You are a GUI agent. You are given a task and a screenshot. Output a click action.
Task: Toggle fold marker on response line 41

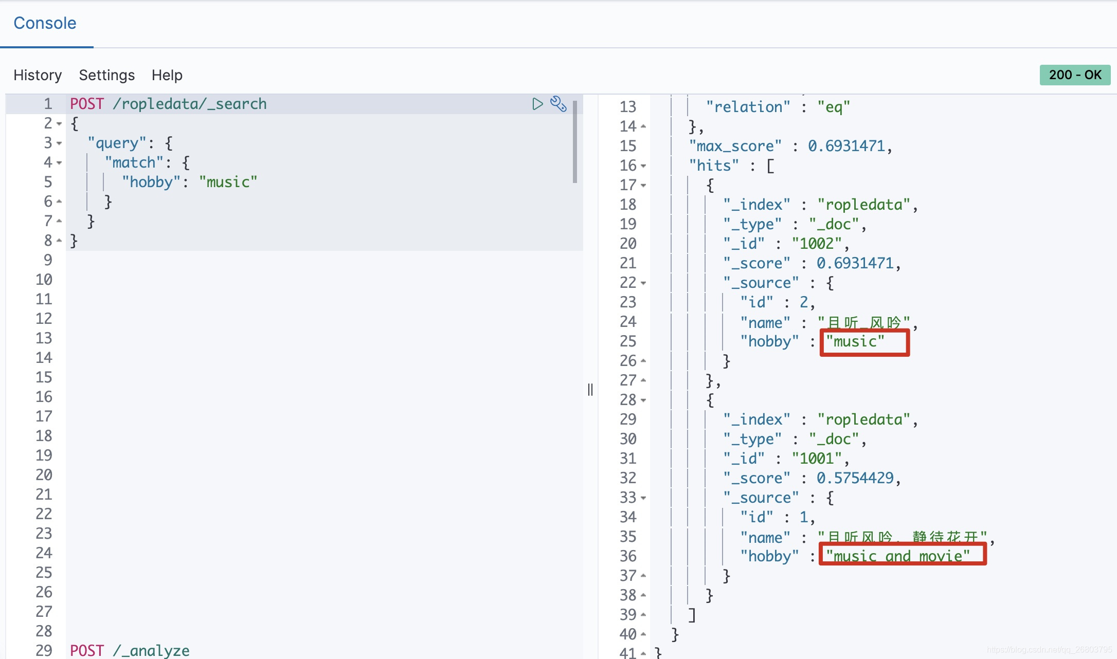(643, 653)
